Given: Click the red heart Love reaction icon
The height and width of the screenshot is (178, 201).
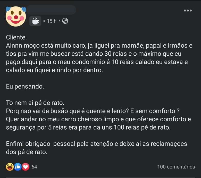Looking at the screenshot, I should (25, 167).
